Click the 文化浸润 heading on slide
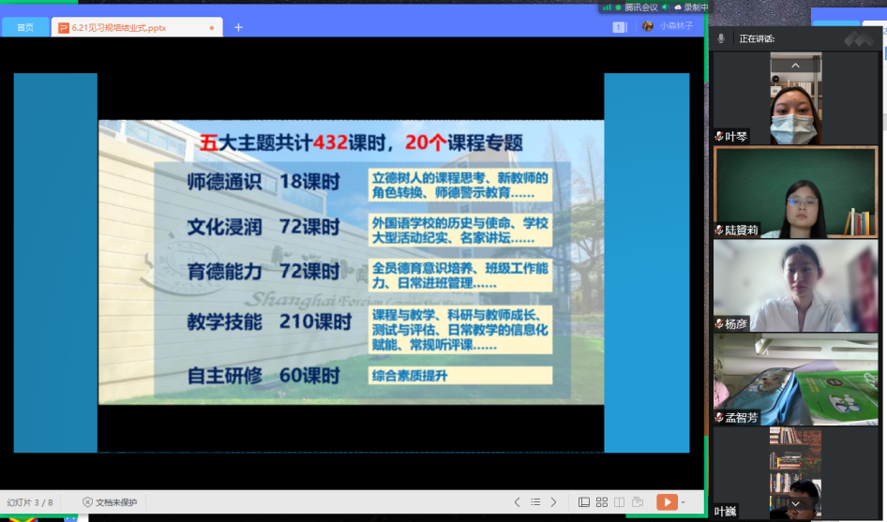This screenshot has width=887, height=522. pyautogui.click(x=225, y=227)
